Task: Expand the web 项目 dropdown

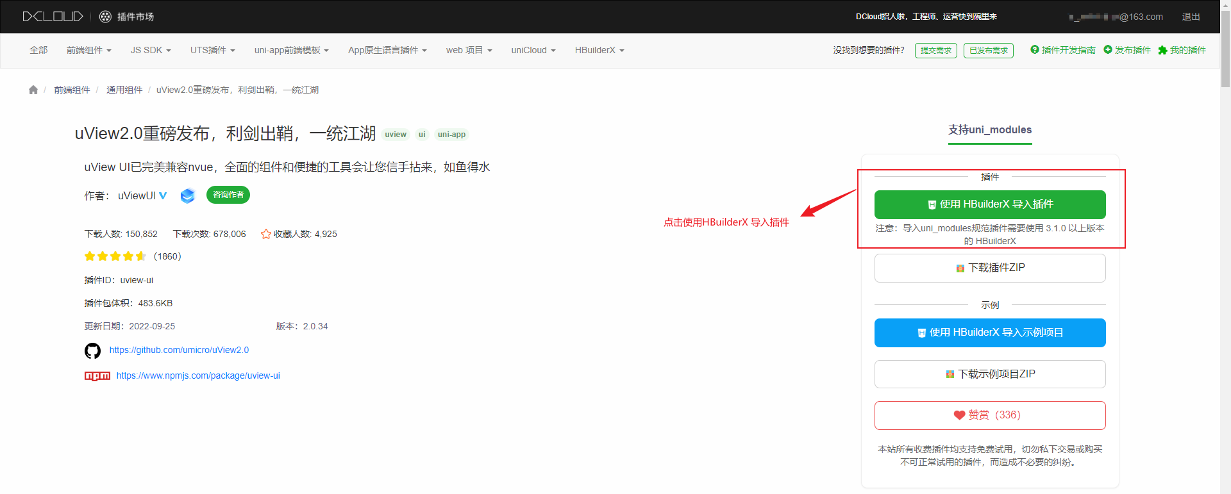Action: (x=469, y=50)
